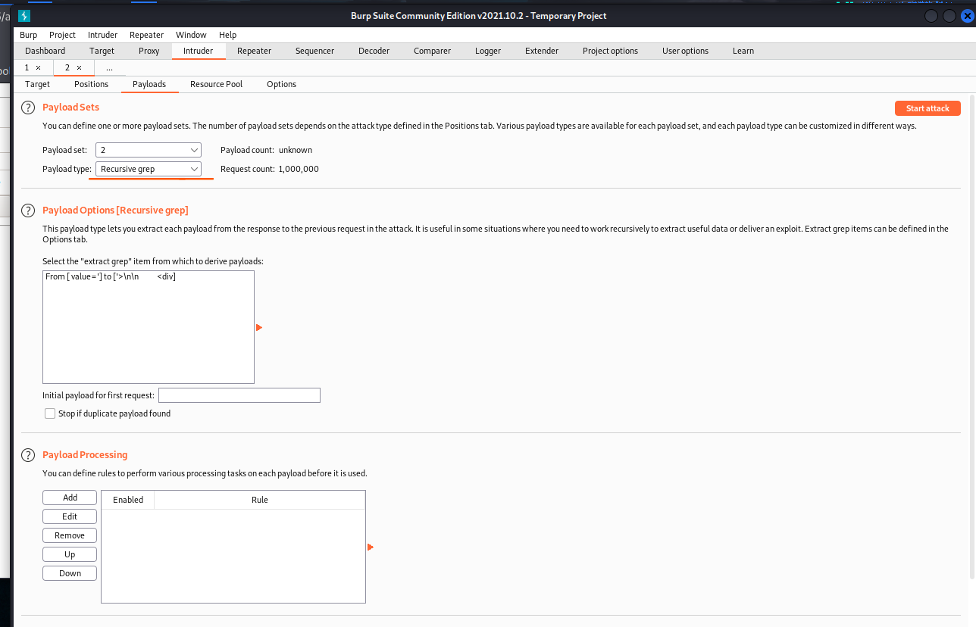
Task: Switch to the Positions sub-tab
Action: pos(91,84)
